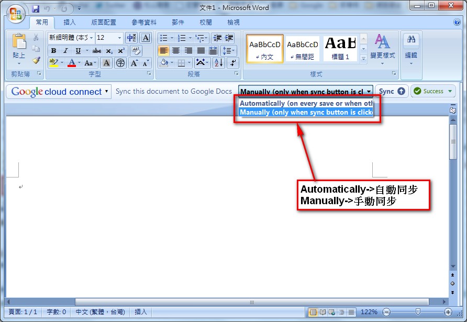Image resolution: width=467 pixels, height=322 pixels.
Task: Clear formatting with eraser icon
Action: (136, 51)
